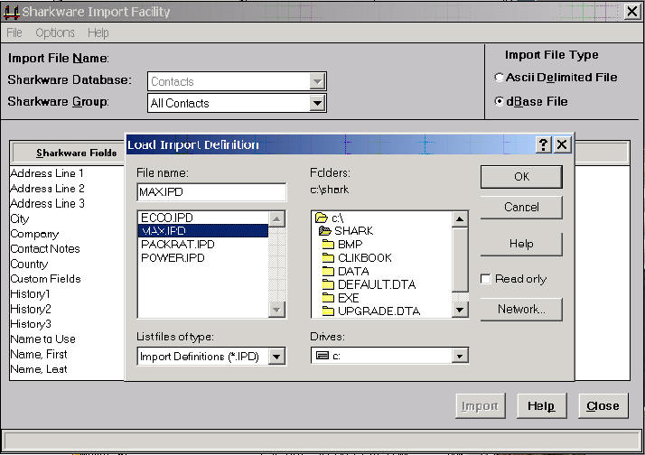Image resolution: width=645 pixels, height=455 pixels.
Task: Select Address Line 1 field
Action: pyautogui.click(x=47, y=173)
